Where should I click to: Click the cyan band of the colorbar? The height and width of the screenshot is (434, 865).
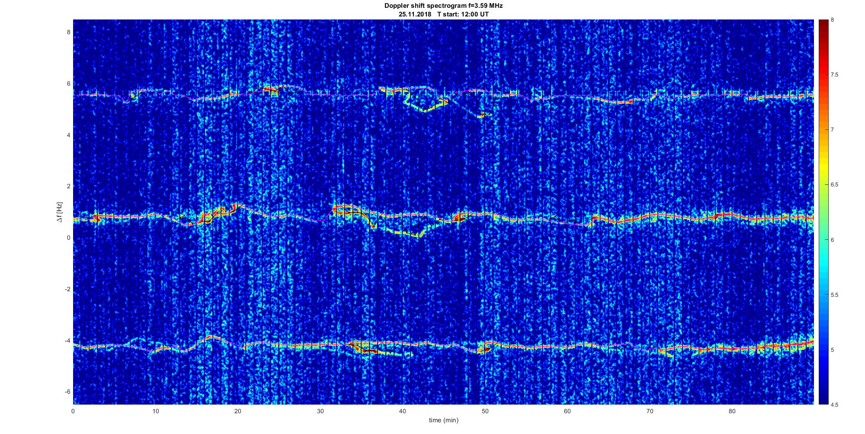tap(823, 264)
